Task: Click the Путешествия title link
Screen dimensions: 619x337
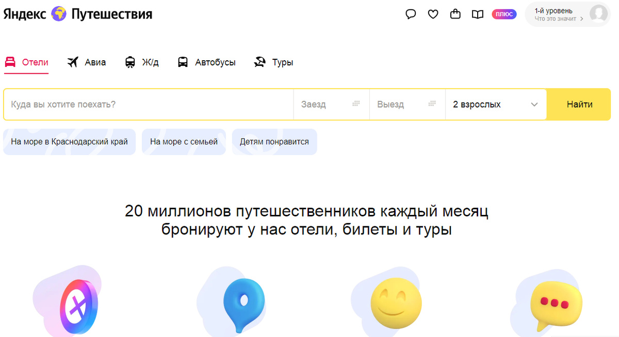Action: [x=112, y=14]
